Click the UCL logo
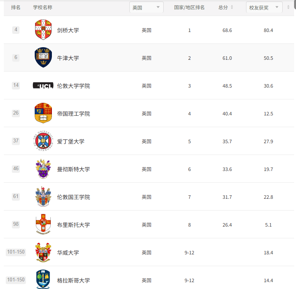Screen dimensions: 296x289 (43, 85)
